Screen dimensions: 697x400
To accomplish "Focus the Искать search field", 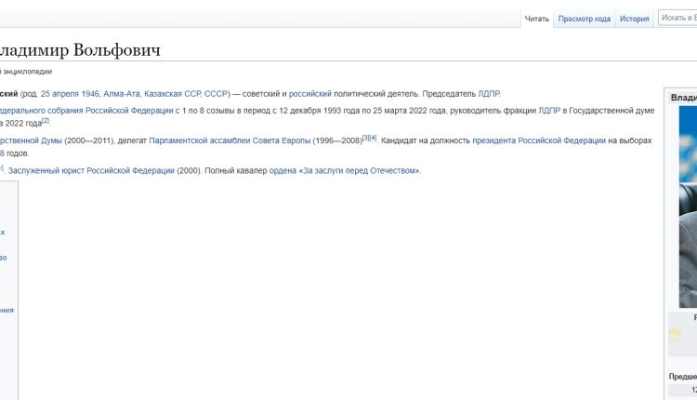I will (x=677, y=18).
